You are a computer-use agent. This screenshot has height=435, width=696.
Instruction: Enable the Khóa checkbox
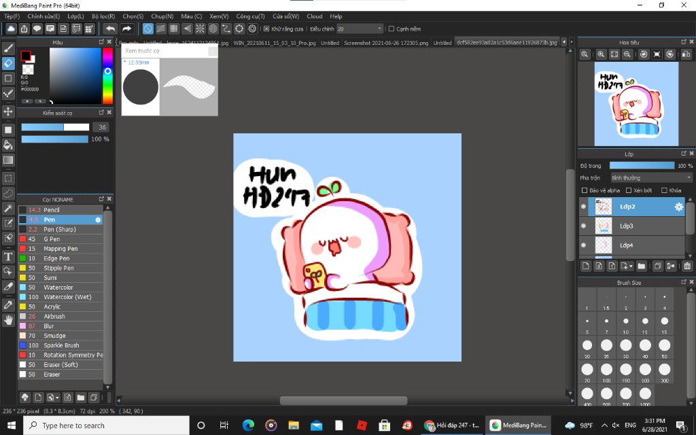coord(665,190)
